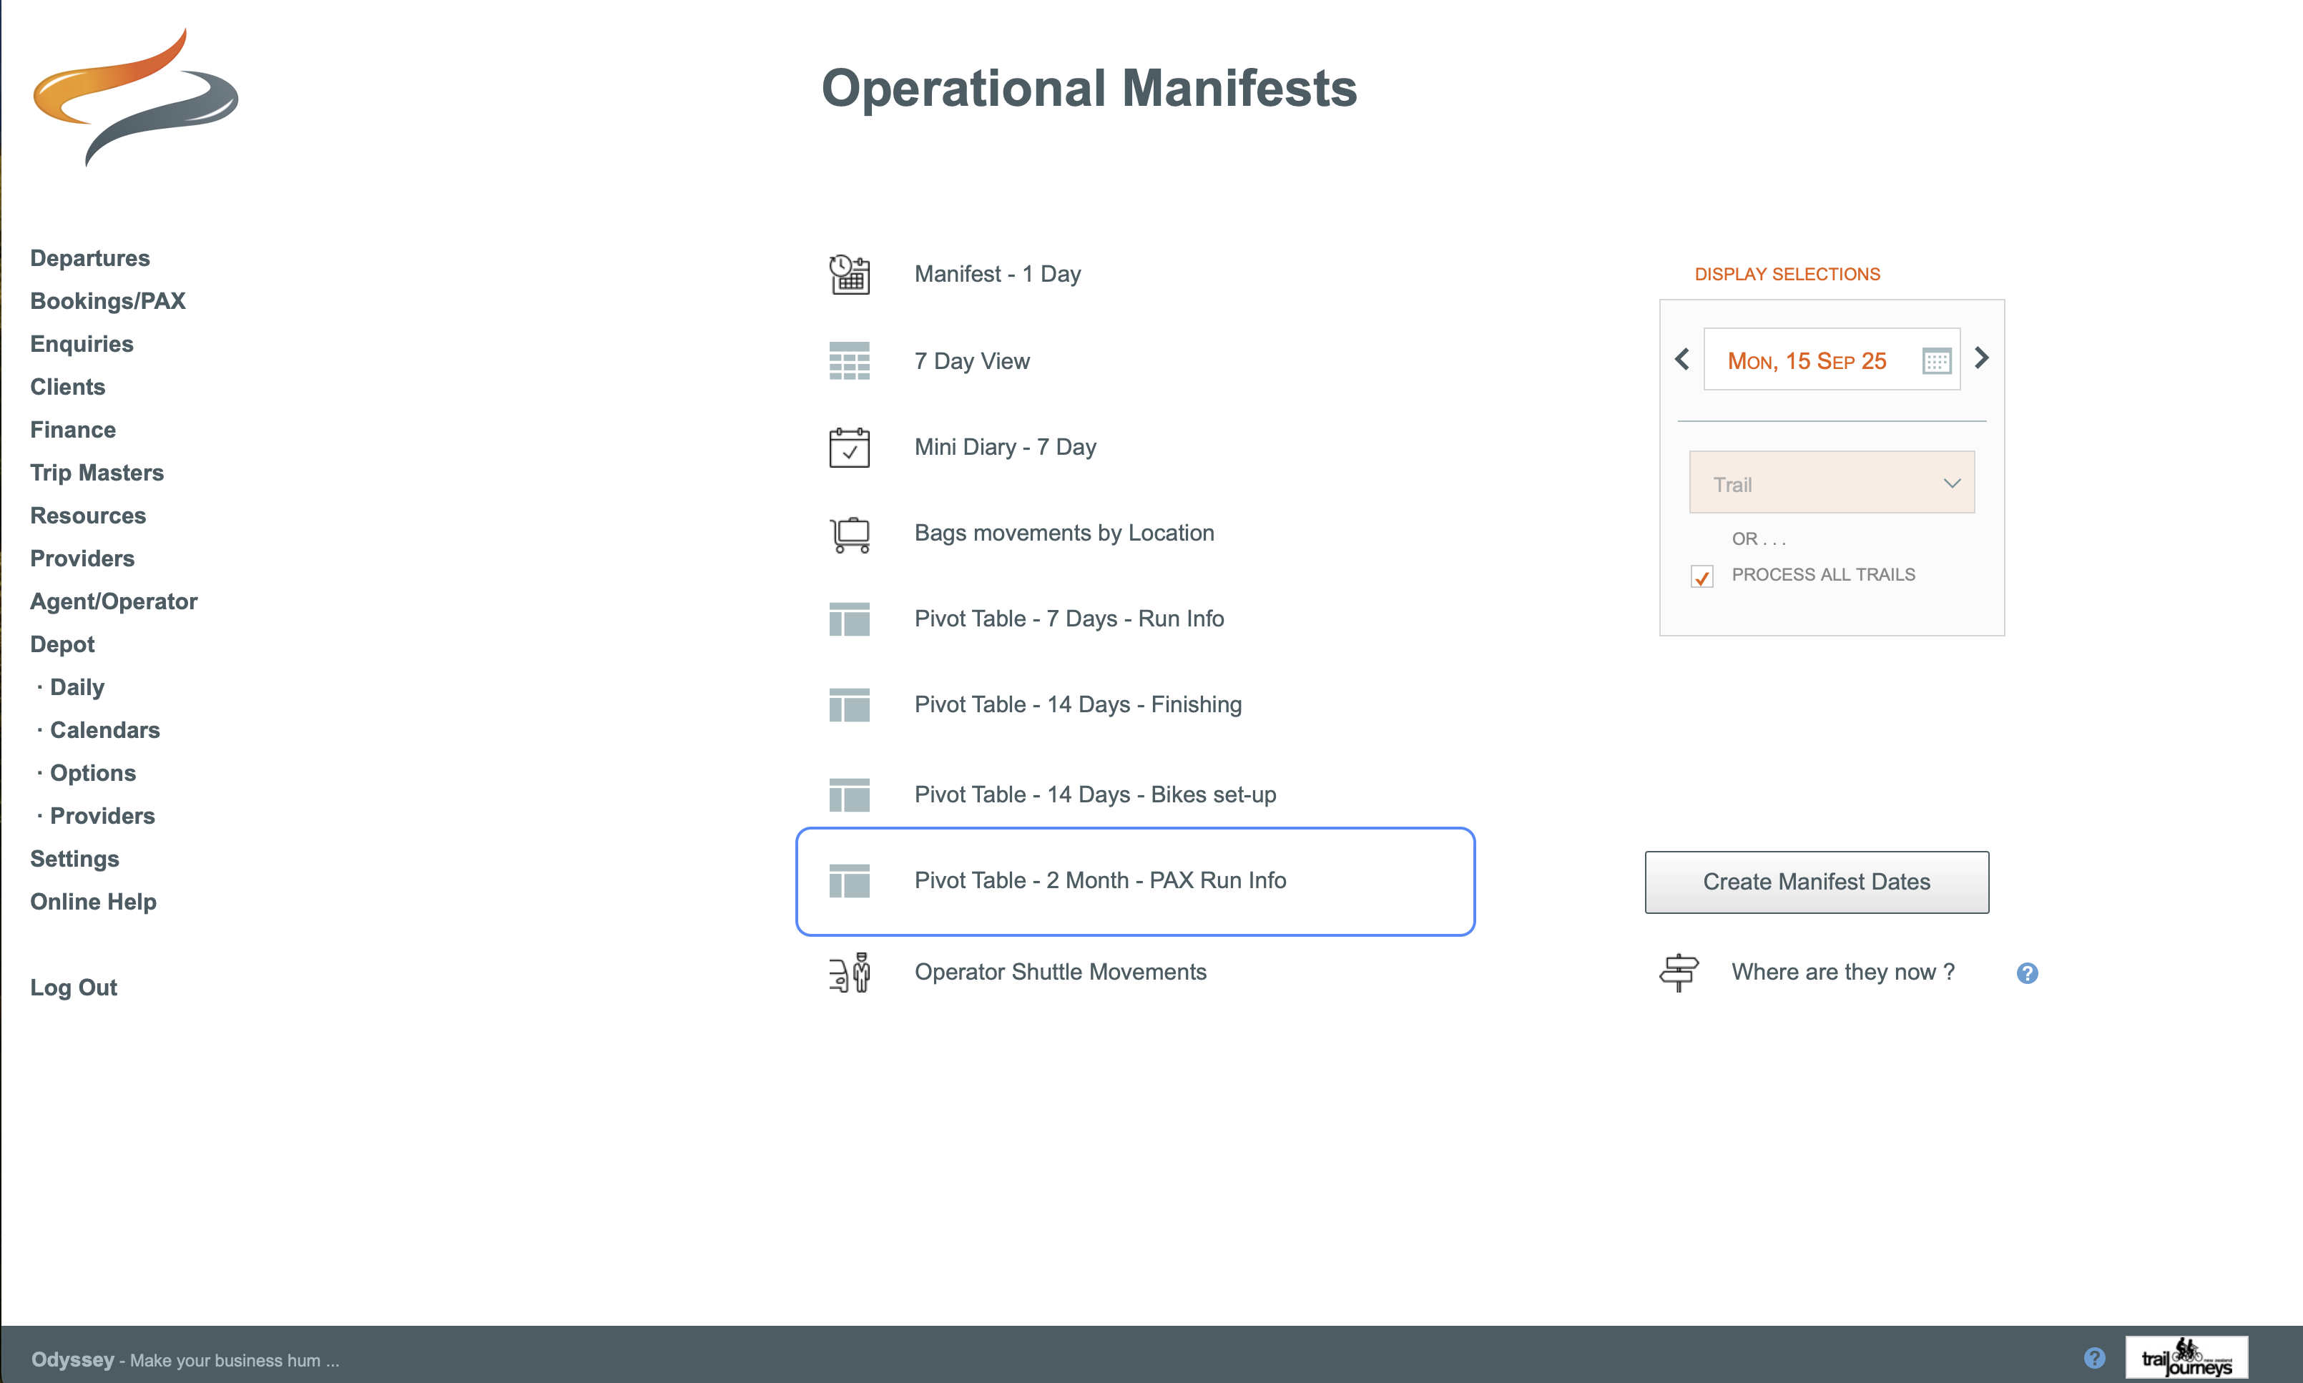2303x1383 pixels.
Task: Click the Mini Diary calendar check icon
Action: 849,448
